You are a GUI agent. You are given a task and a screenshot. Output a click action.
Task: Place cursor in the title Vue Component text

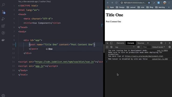click(x=41, y=23)
